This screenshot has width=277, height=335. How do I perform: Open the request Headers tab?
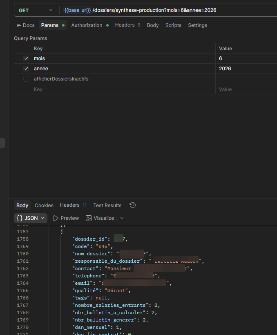tap(127, 25)
